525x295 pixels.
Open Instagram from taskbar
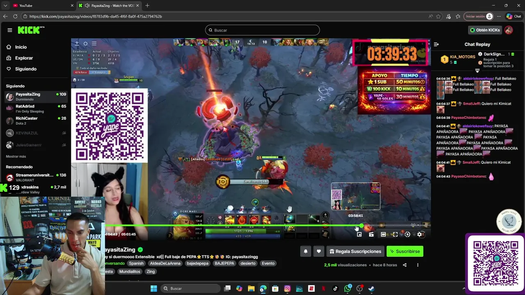click(287, 288)
